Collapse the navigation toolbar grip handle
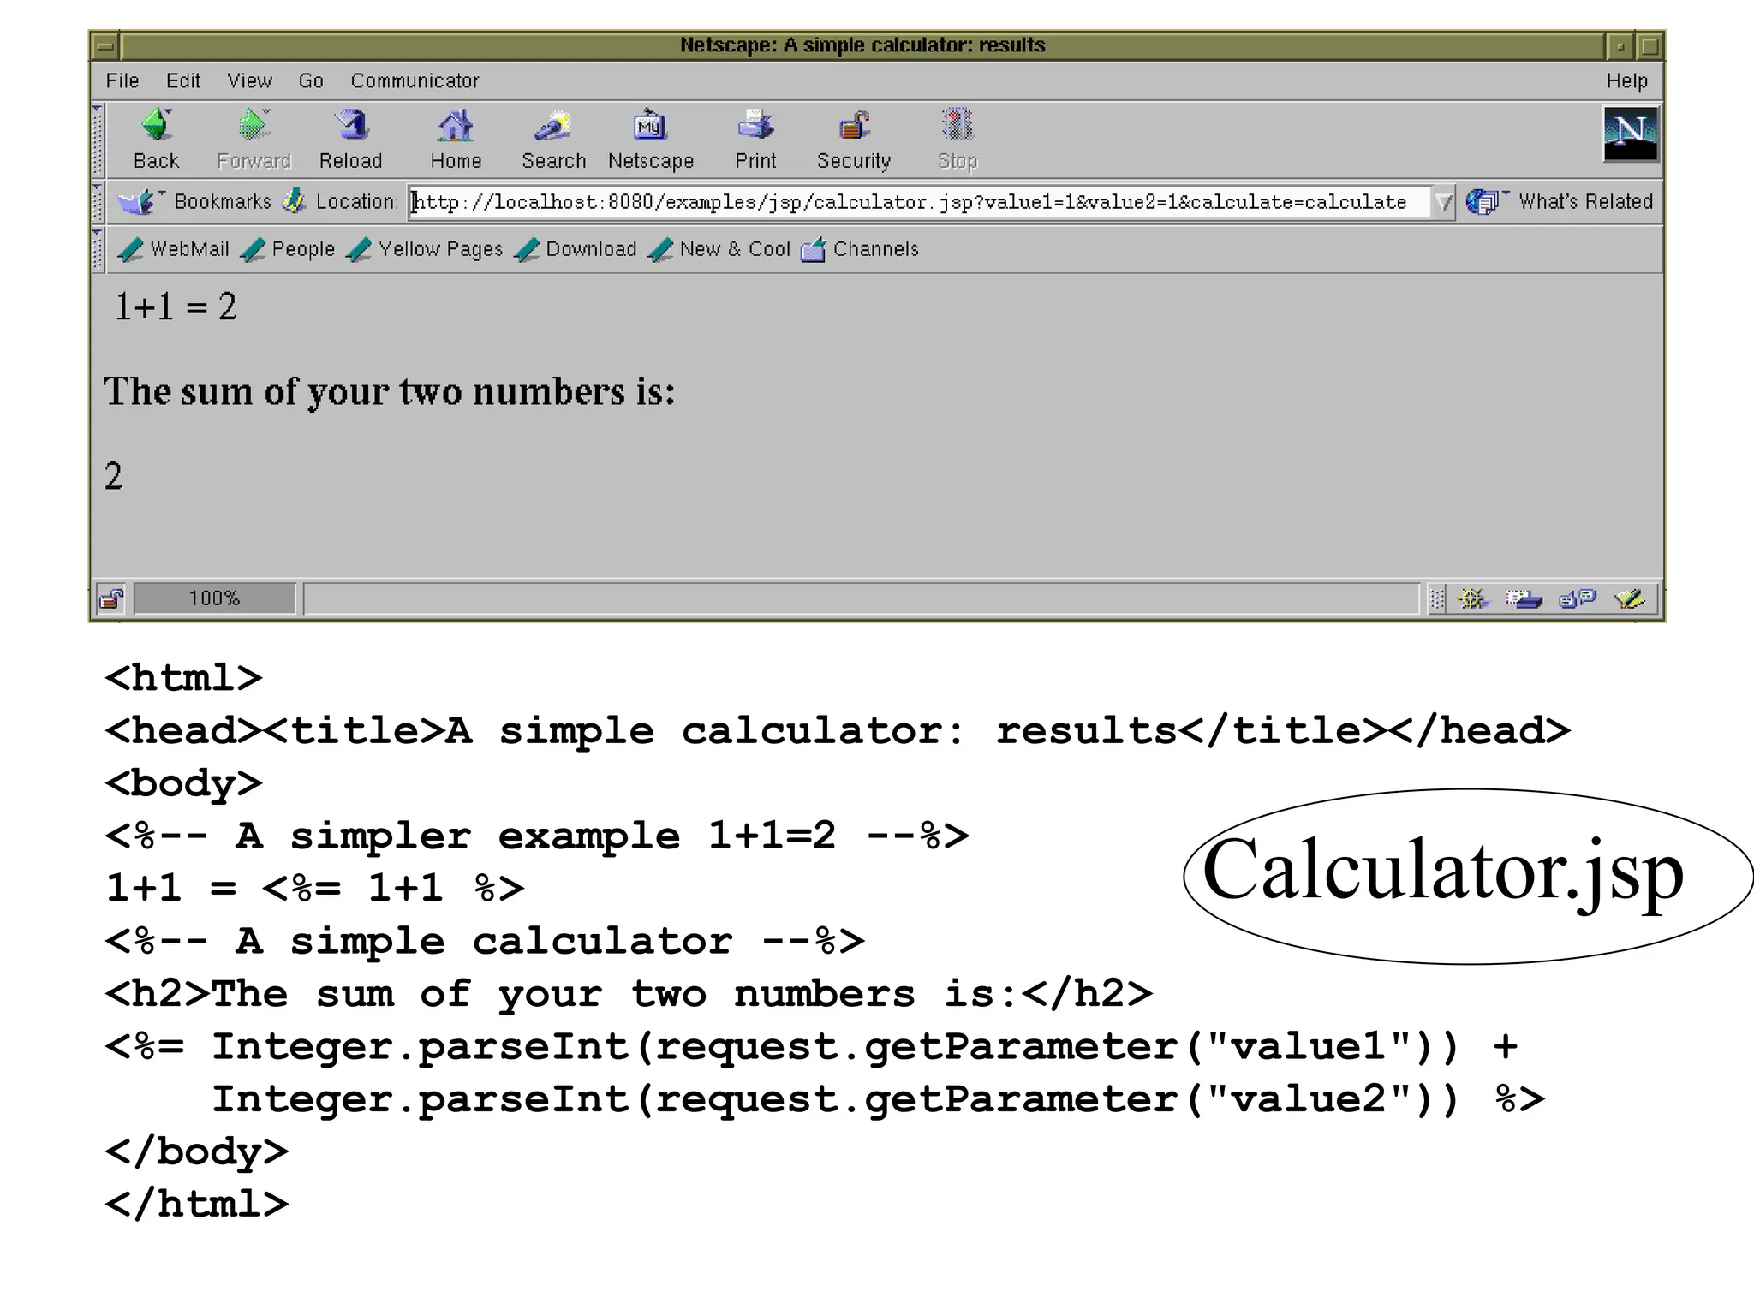 (x=98, y=139)
